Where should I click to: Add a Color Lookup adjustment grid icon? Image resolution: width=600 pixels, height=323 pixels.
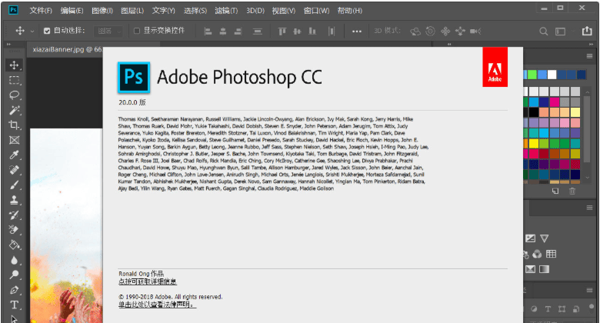[551, 254]
